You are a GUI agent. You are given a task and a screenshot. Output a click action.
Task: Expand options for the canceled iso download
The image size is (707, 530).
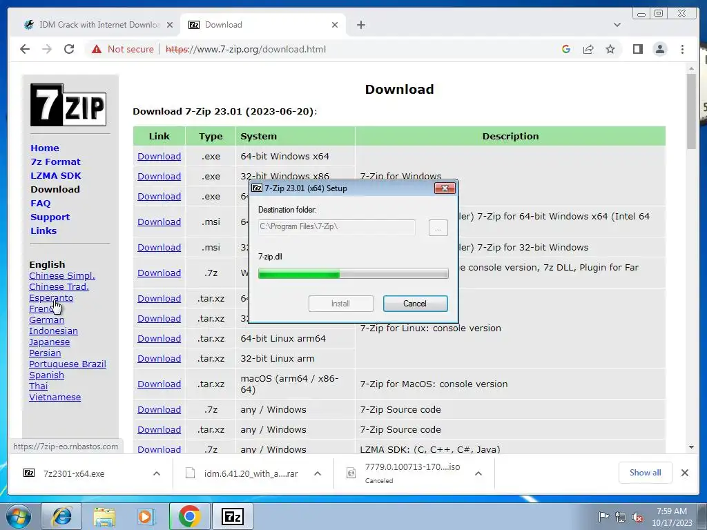[478, 473]
